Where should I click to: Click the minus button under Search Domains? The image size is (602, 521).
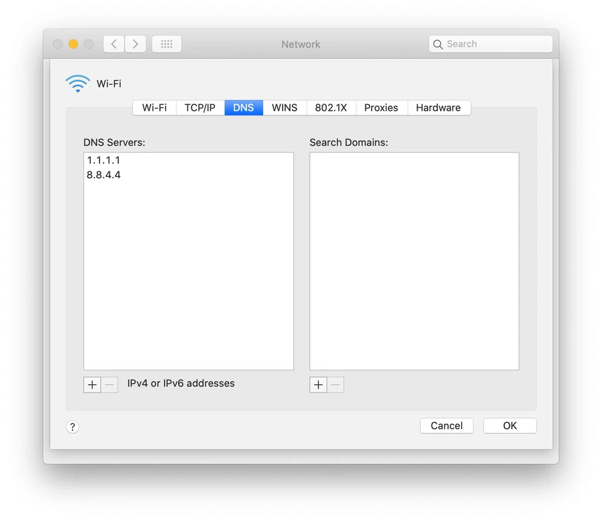click(x=335, y=384)
